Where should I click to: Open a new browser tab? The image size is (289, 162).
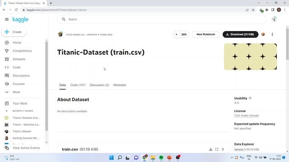[x=51, y=3]
